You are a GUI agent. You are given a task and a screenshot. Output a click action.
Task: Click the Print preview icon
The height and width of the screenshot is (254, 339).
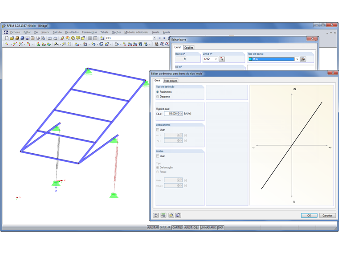(x=43, y=38)
